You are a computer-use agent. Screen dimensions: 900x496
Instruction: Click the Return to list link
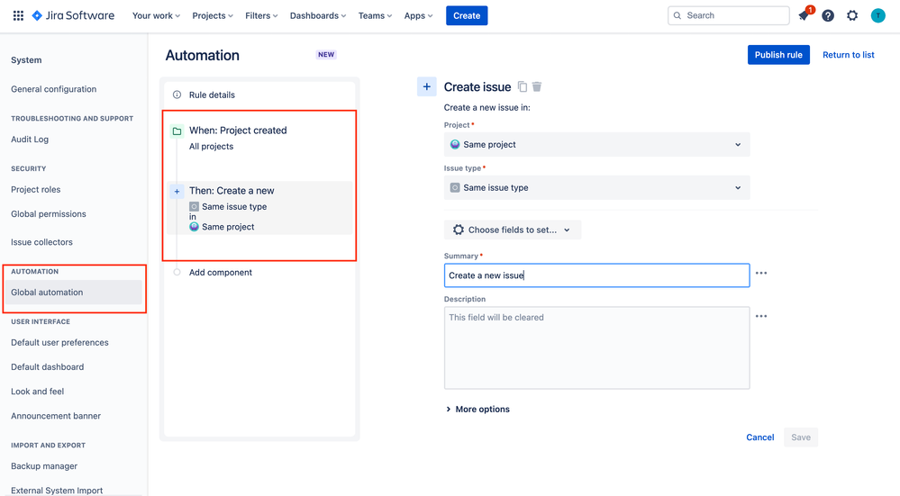point(849,55)
